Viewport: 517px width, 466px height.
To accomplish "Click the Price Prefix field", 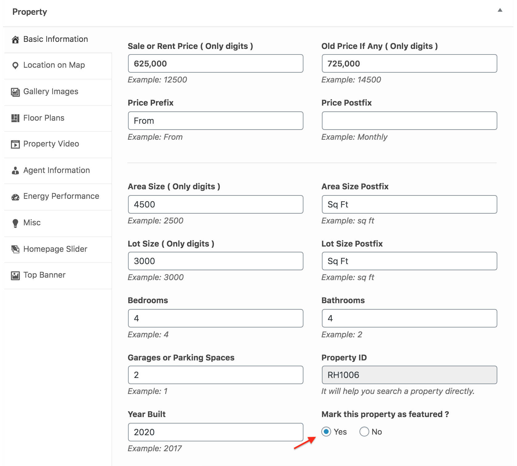I will click(x=216, y=121).
